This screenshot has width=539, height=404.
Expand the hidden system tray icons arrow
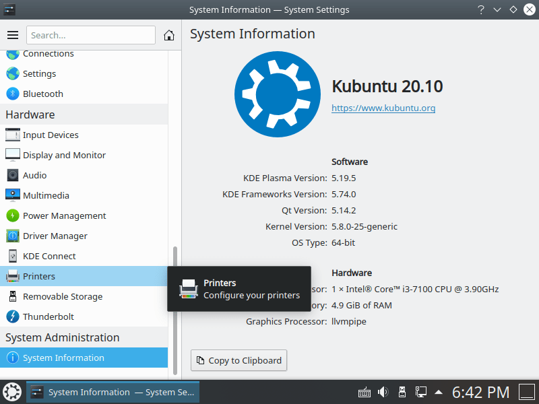click(x=439, y=392)
